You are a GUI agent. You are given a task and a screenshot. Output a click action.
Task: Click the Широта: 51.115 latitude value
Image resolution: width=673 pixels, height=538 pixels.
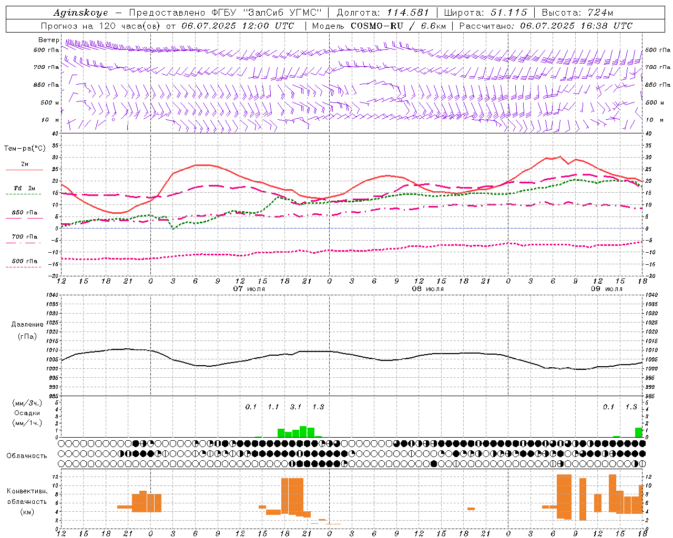[x=485, y=13]
